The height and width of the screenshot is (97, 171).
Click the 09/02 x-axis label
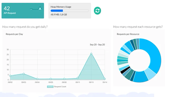10,82
